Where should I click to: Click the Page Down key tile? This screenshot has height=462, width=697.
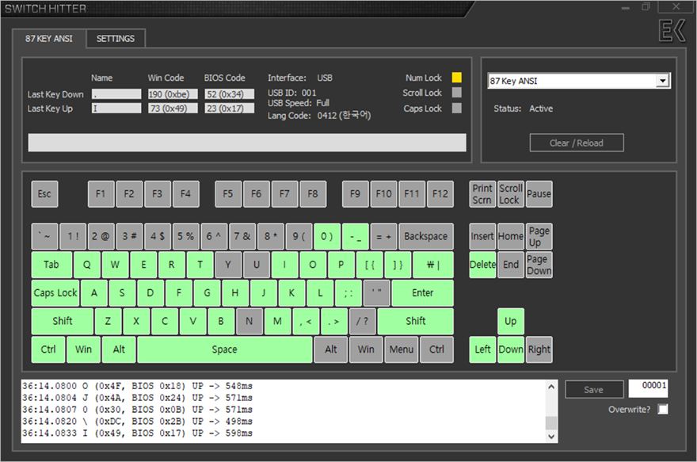539,265
